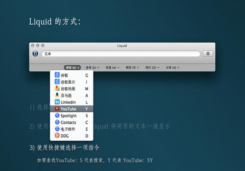The image size is (245, 171).
Task: Zoom the Liquid window
Action: point(43,46)
